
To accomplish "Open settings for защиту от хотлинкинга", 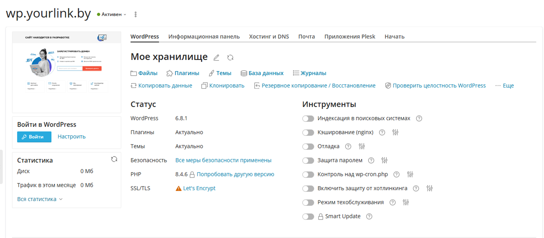I will coord(430,188).
